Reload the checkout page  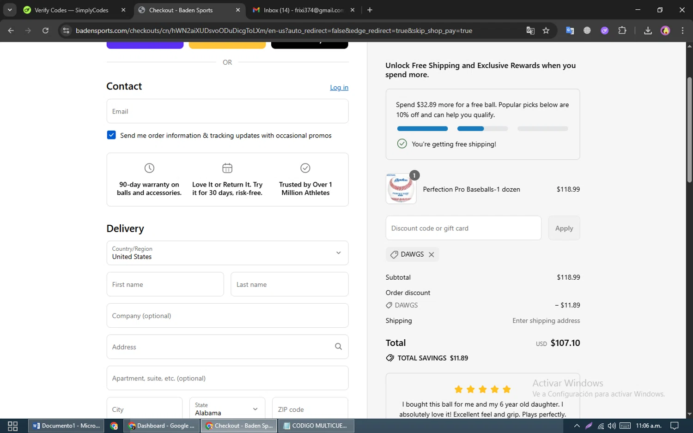(45, 30)
